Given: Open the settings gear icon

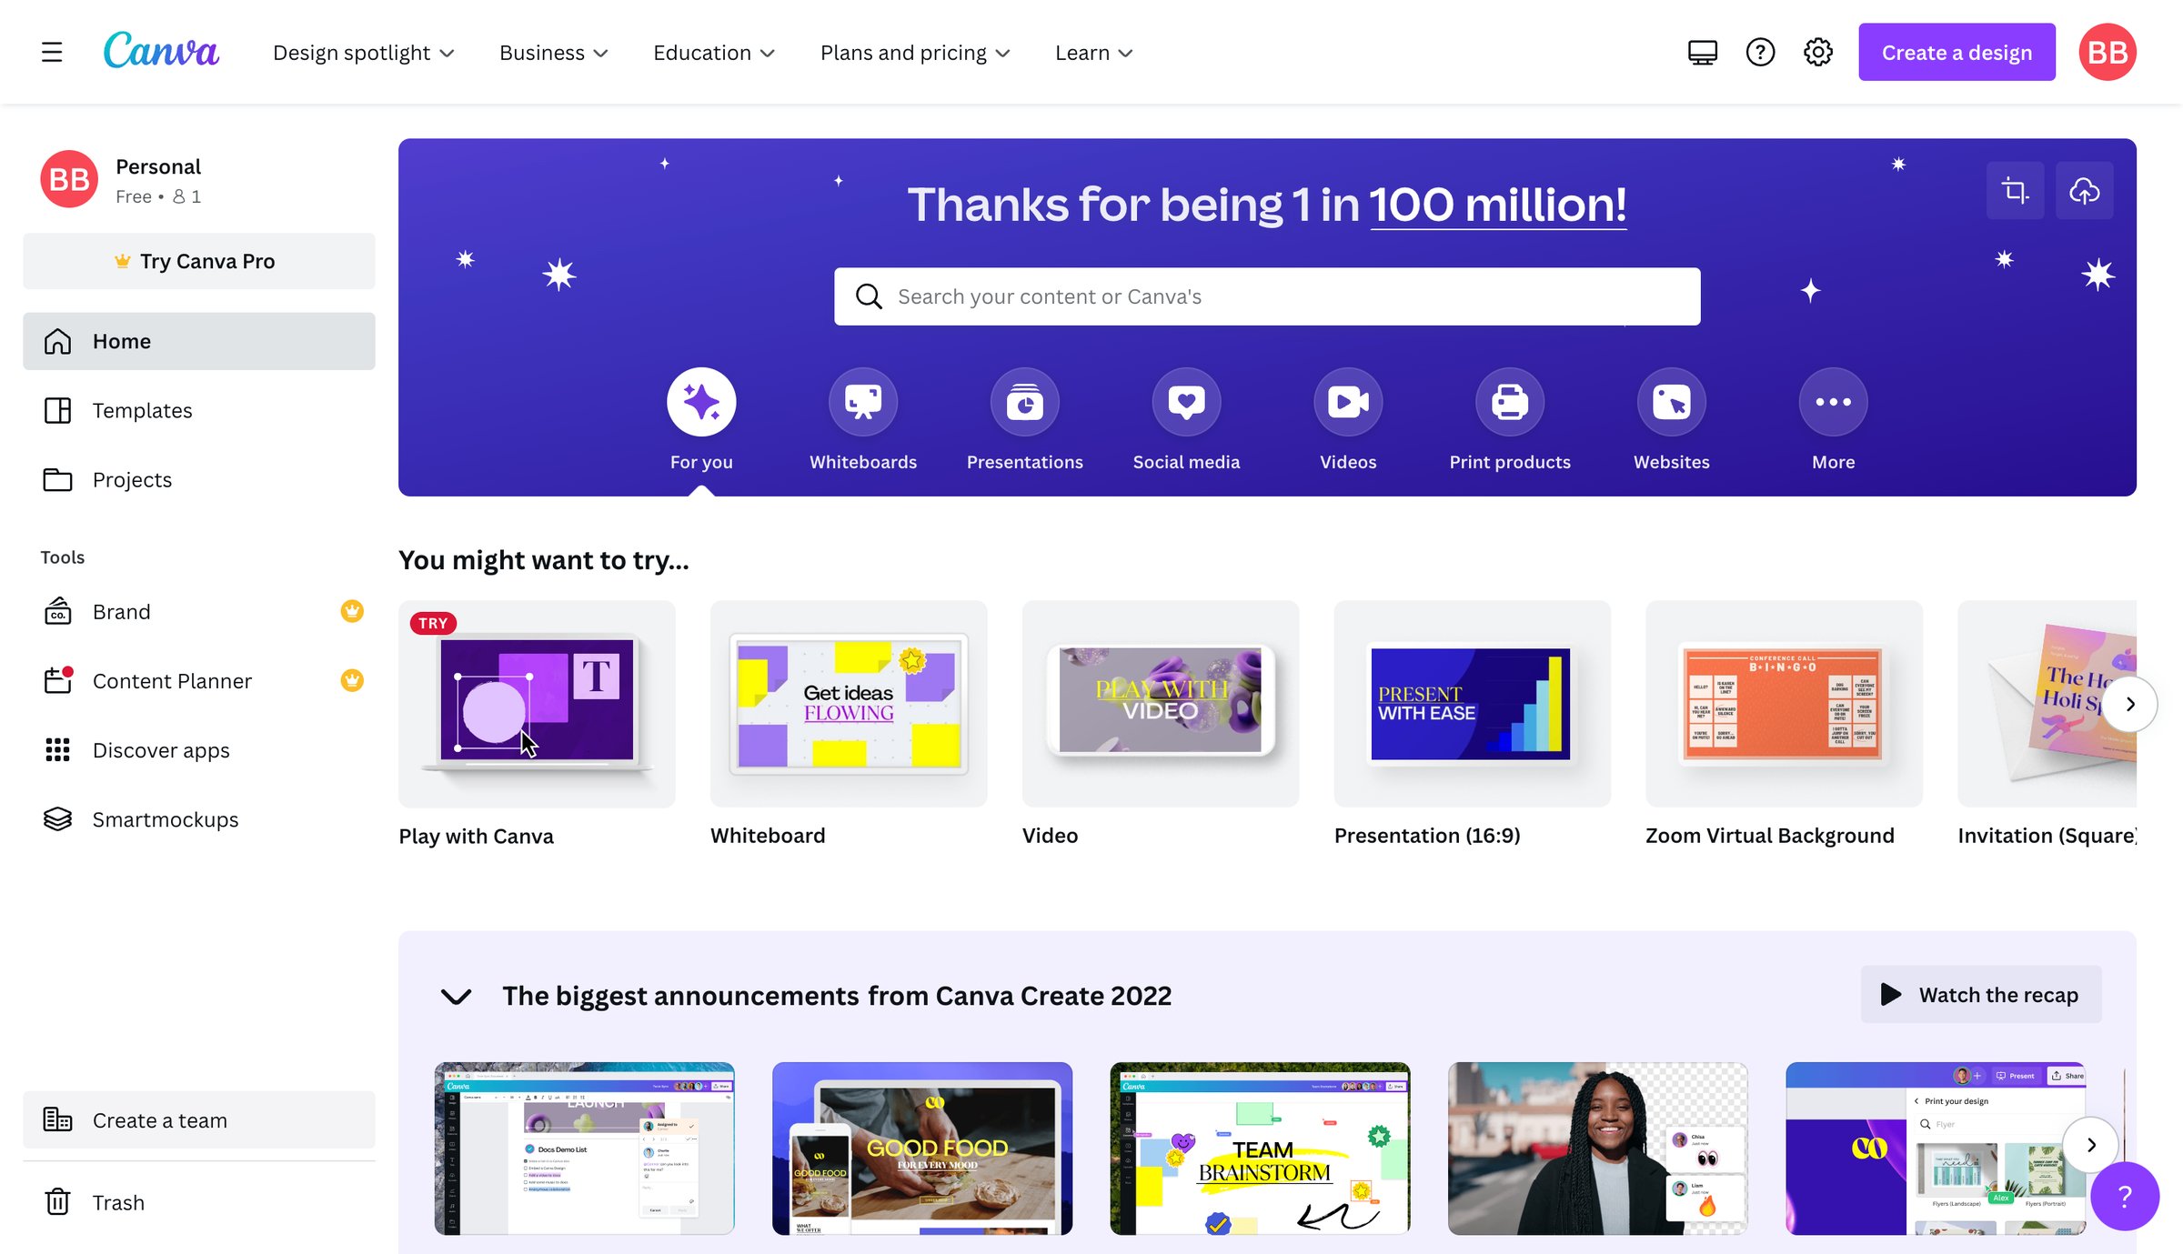Looking at the screenshot, I should tap(1818, 53).
